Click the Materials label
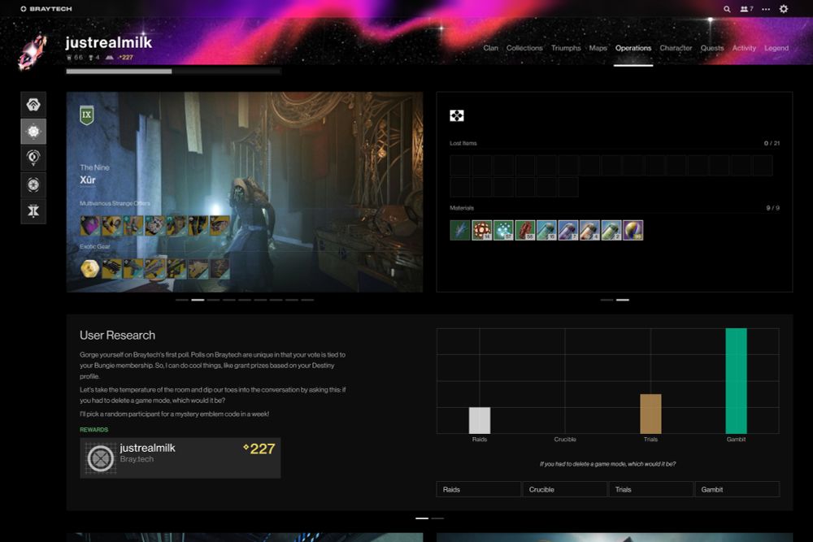The width and height of the screenshot is (813, 542). click(462, 208)
